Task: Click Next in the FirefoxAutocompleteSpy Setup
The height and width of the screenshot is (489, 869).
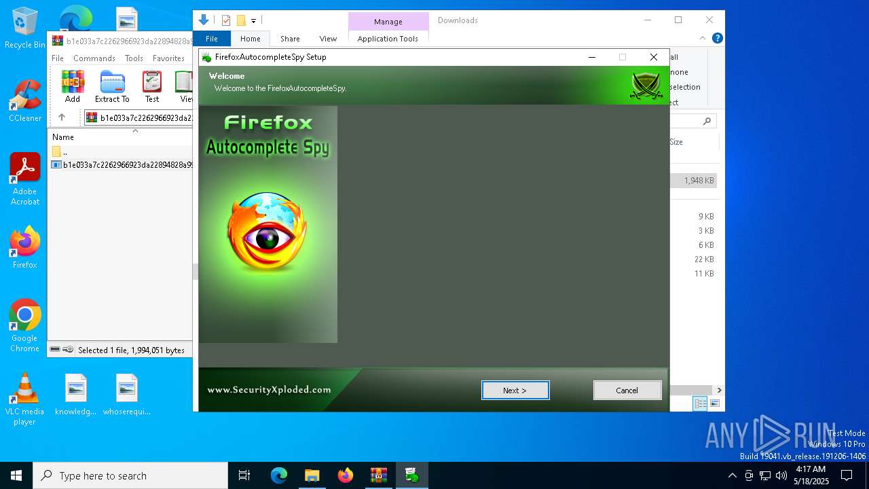Action: 515,391
